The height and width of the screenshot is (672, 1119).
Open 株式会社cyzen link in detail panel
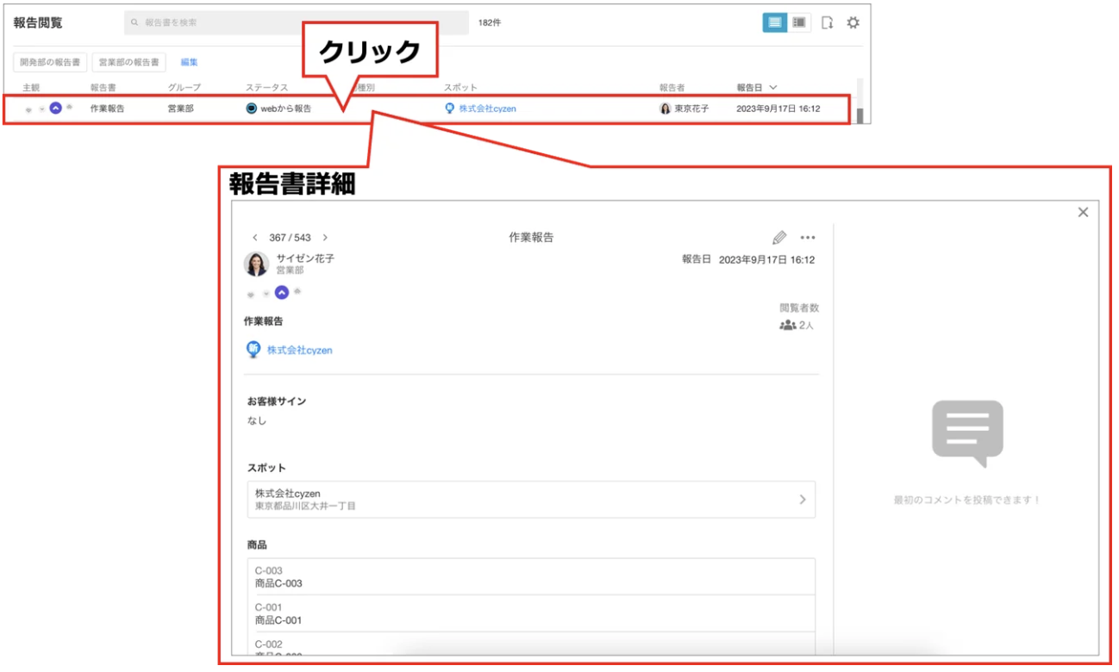(x=299, y=351)
